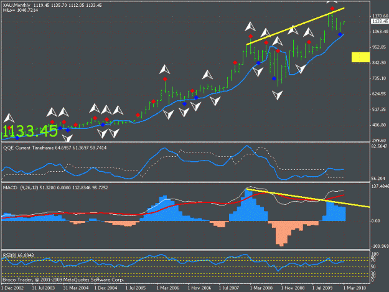Click the XAU,Monthly chart title text
Screen dimensions: 389x292
pos(17,5)
